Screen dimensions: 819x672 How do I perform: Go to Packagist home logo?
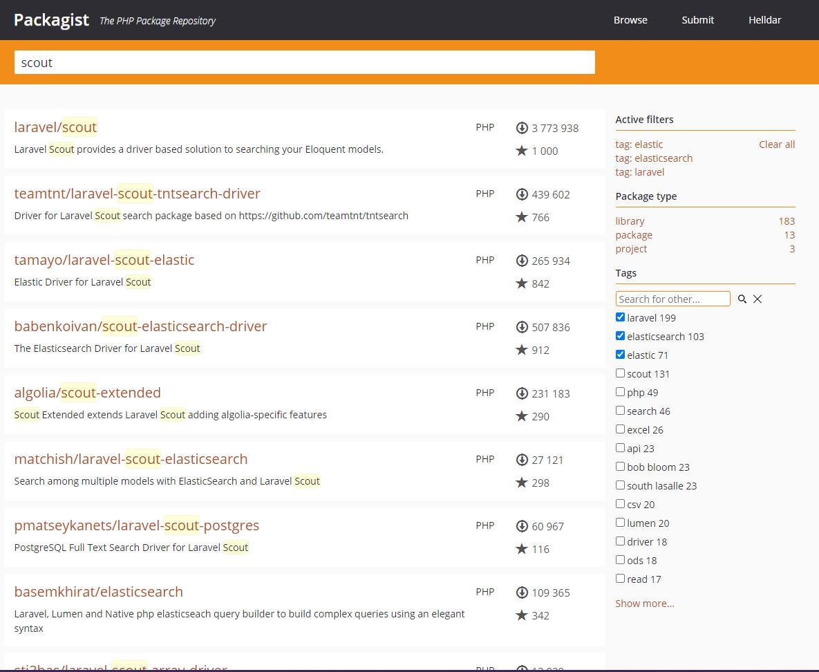coord(51,20)
